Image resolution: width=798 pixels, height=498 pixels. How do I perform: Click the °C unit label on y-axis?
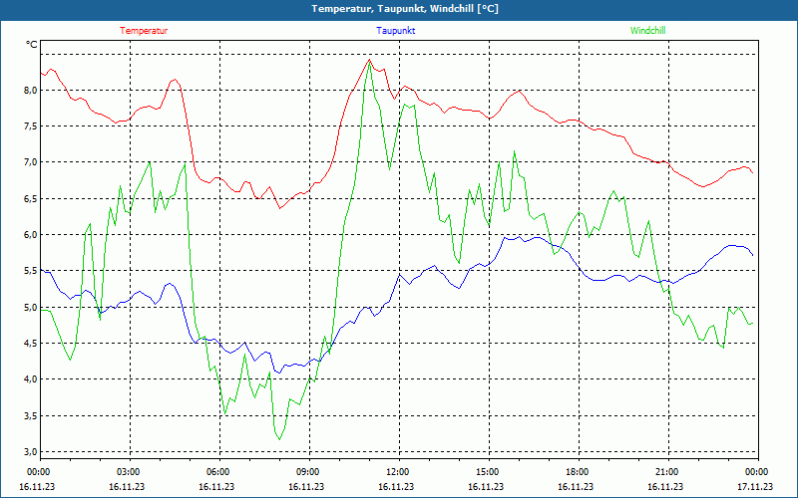coord(32,45)
